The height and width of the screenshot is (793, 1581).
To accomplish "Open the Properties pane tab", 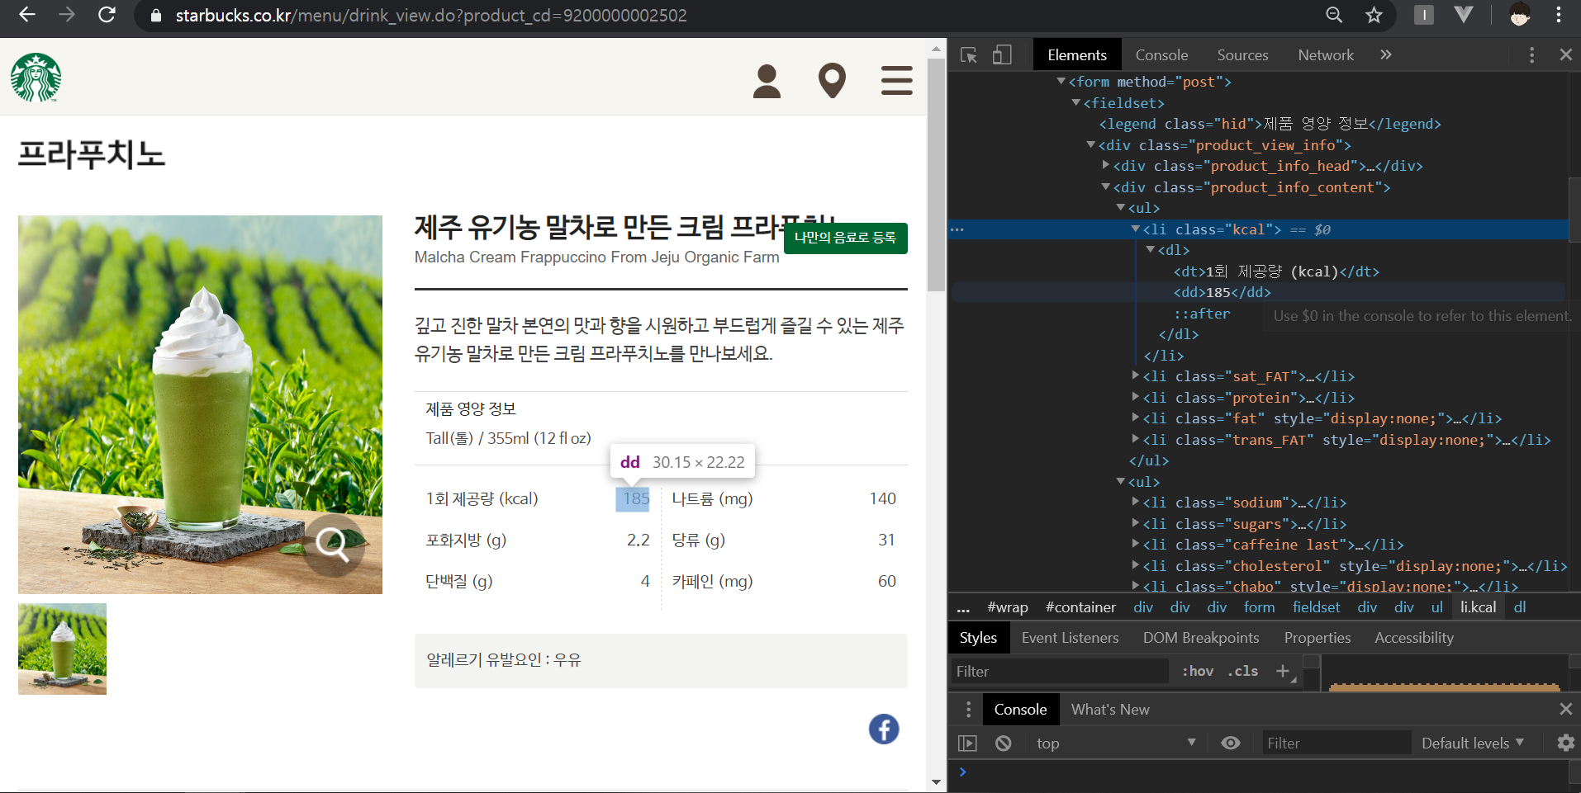I will point(1317,638).
